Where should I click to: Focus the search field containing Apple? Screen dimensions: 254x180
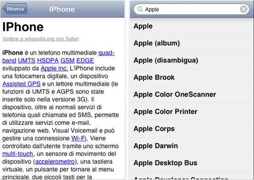pyautogui.click(x=191, y=9)
